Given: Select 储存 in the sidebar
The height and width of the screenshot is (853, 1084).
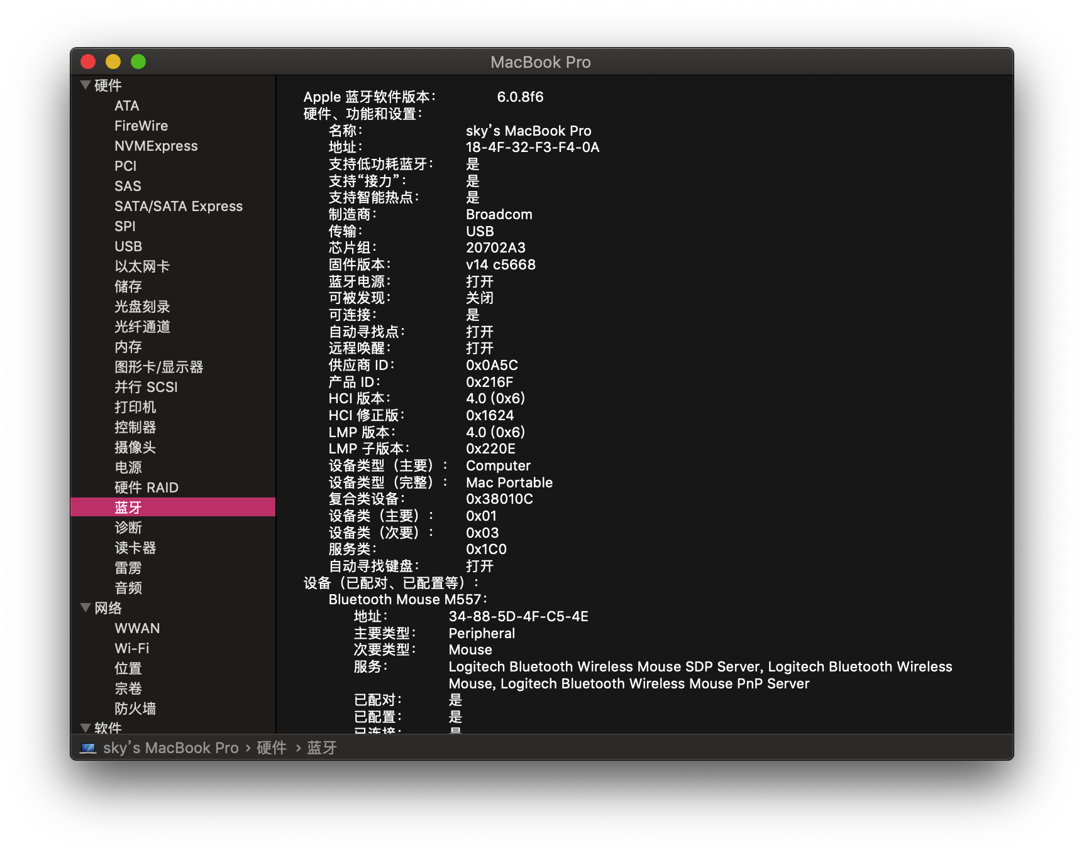Looking at the screenshot, I should click(x=128, y=286).
